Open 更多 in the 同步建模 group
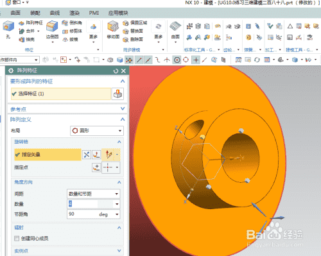Screen dimensions: 321x256 pos(159,31)
